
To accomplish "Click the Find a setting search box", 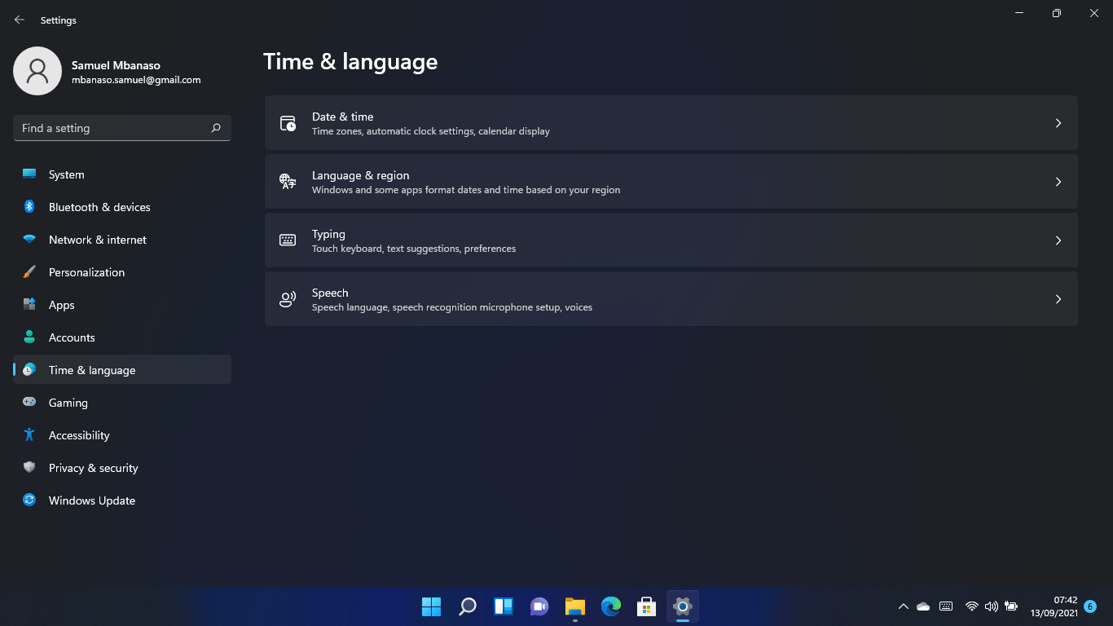I will point(112,128).
